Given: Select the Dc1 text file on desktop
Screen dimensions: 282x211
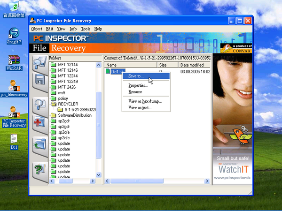Looking at the screenshot, I should 14,142.
